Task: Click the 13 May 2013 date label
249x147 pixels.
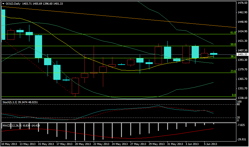Action: click(x=27, y=144)
